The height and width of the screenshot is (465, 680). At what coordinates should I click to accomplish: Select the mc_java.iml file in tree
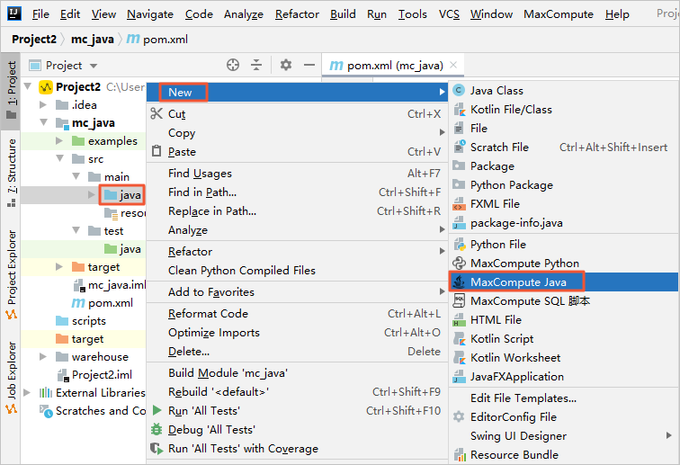[110, 285]
